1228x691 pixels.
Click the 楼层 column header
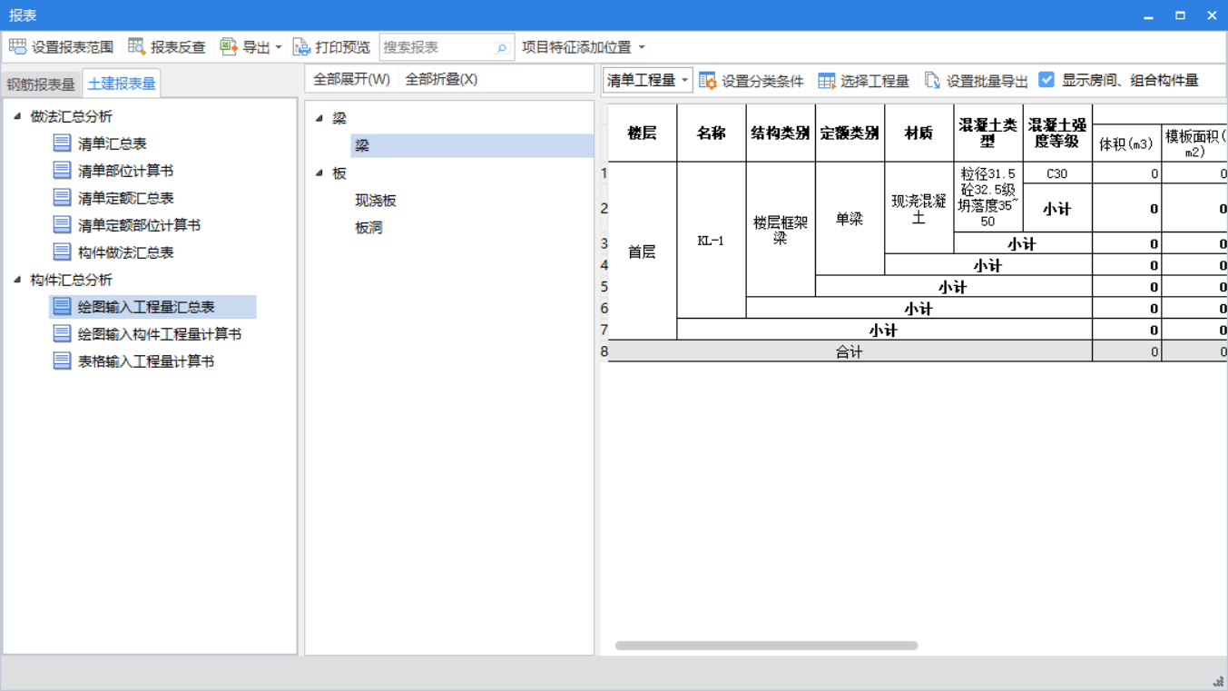click(643, 133)
